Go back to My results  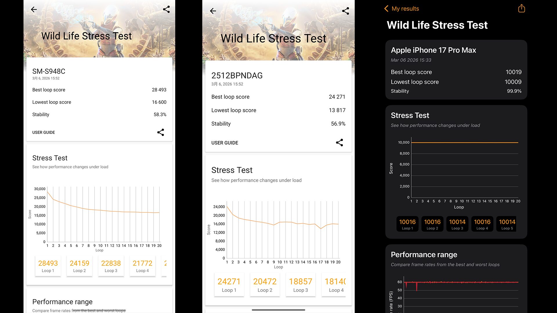click(x=405, y=9)
